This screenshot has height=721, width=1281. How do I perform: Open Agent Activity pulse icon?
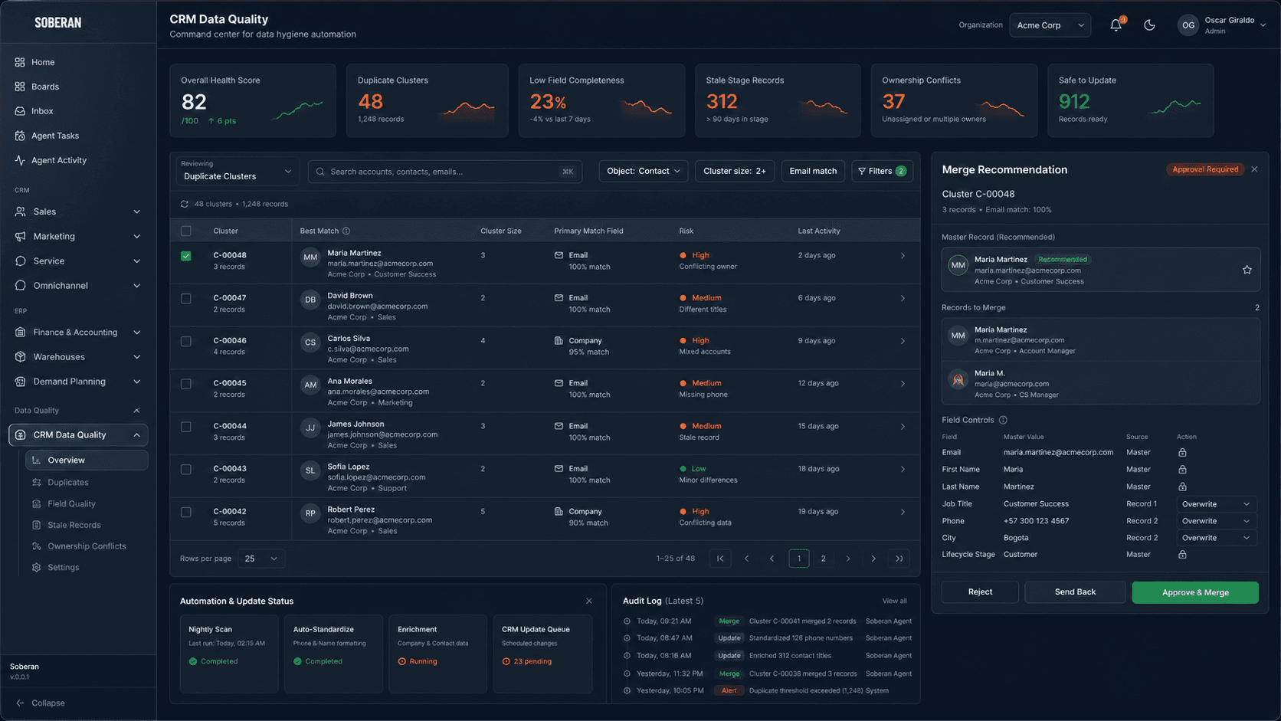point(20,160)
